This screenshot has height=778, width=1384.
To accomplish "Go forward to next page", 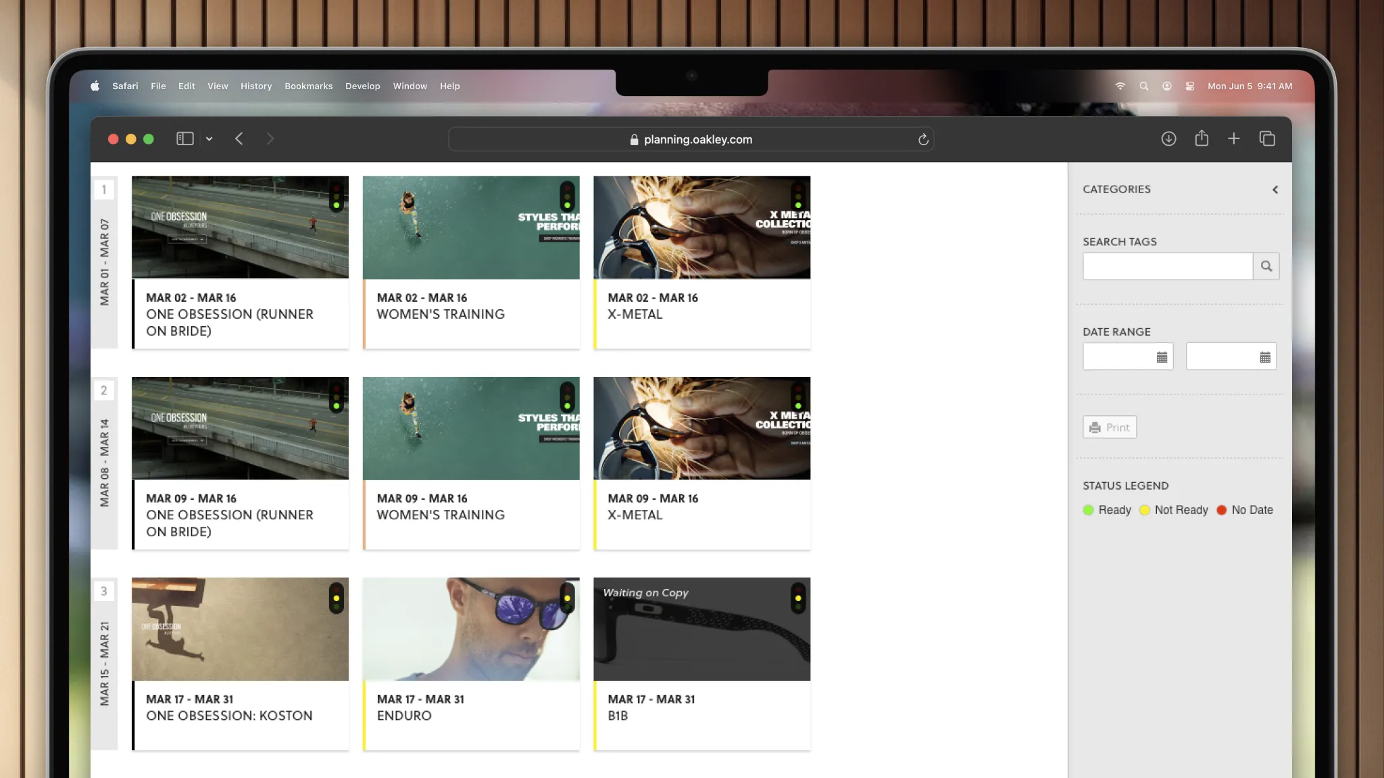I will coord(270,138).
